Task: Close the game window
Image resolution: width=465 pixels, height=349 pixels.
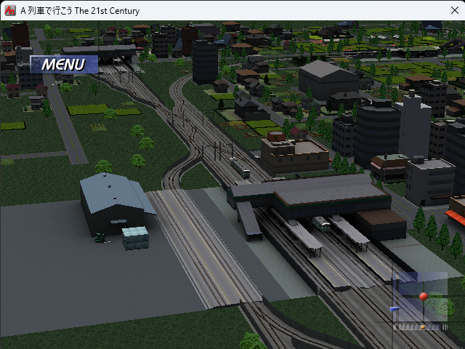Action: tap(453, 11)
